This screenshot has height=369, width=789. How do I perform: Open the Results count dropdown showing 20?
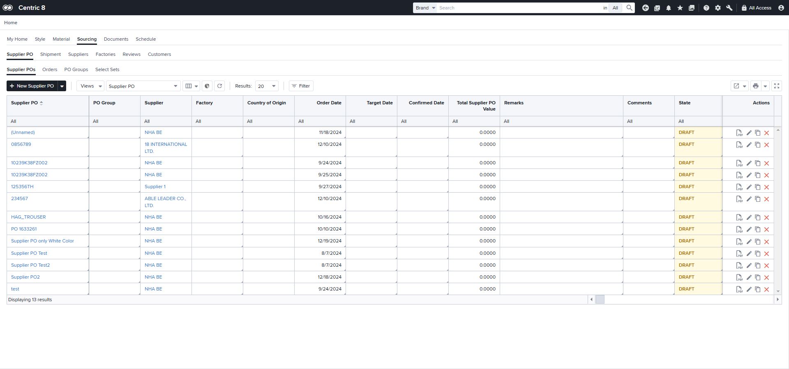pos(266,86)
